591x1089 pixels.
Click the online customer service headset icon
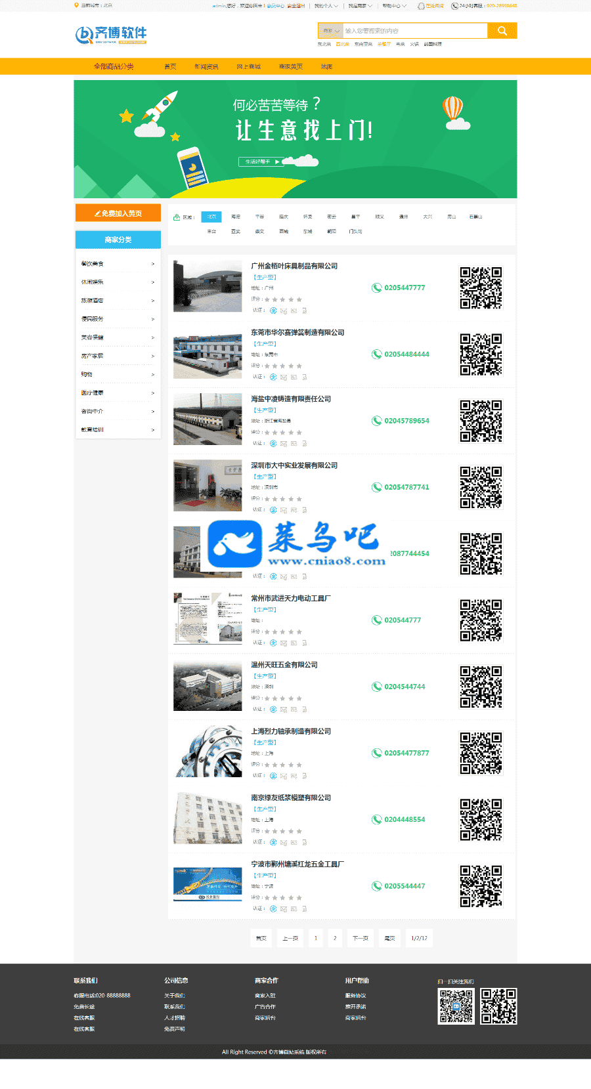[422, 6]
